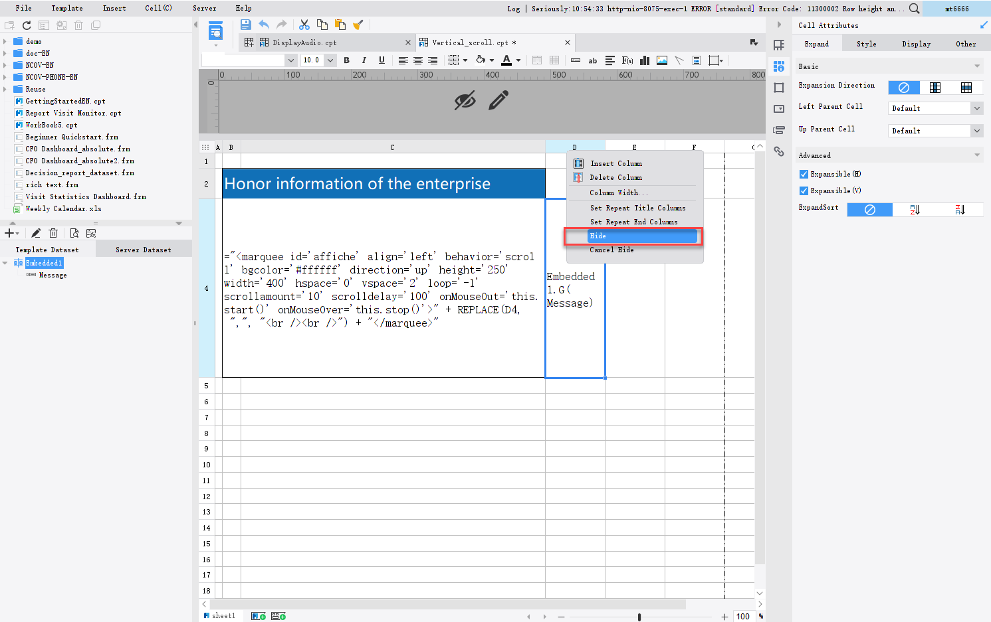Select no ExpandSort option
The height and width of the screenshot is (622, 991).
click(x=870, y=210)
